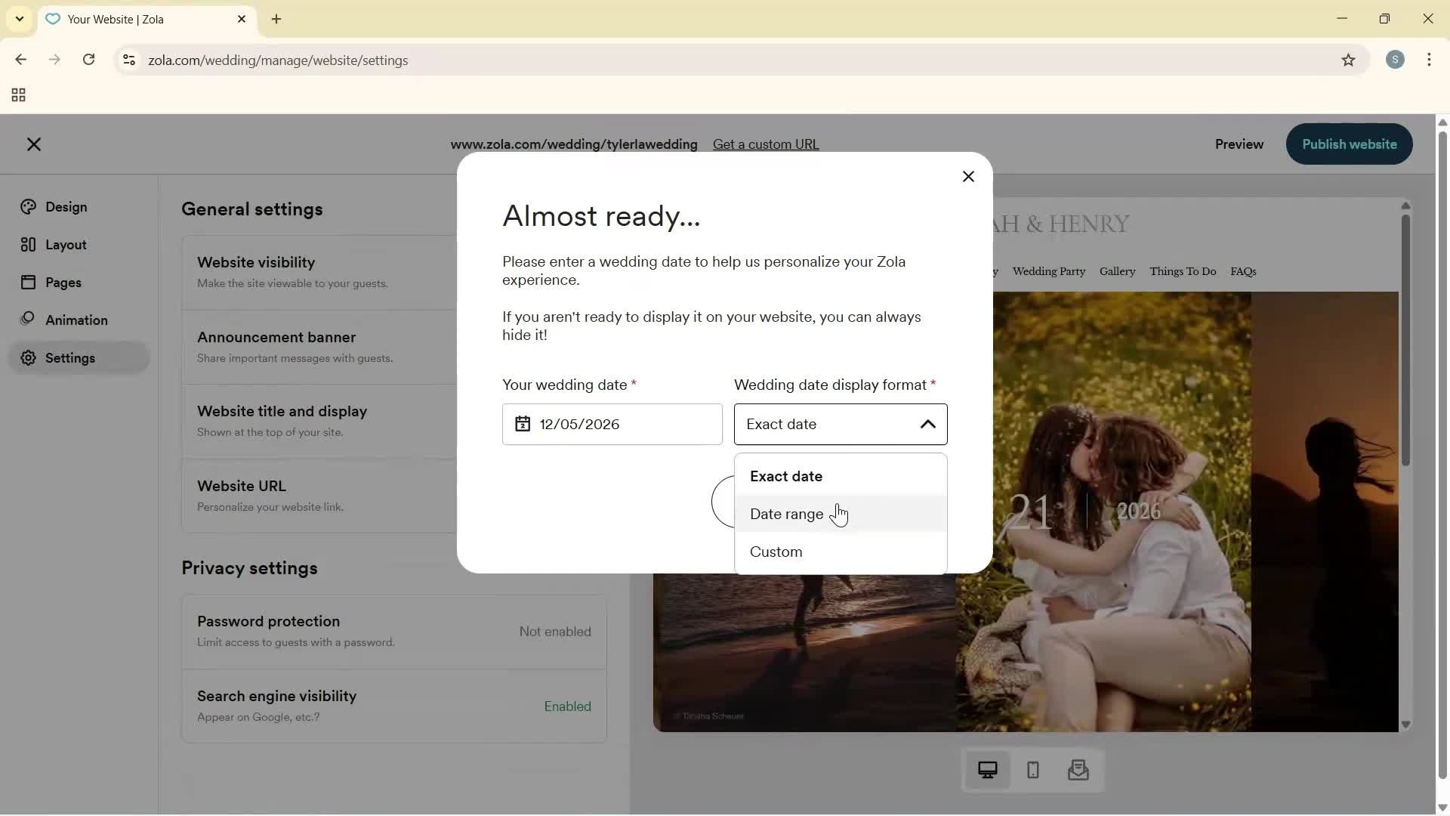The height and width of the screenshot is (816, 1450).
Task: Select Date range from the dropdown
Action: tap(786, 514)
